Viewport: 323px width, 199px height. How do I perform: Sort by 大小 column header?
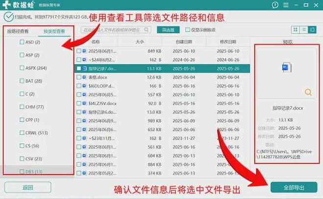coord(139,42)
